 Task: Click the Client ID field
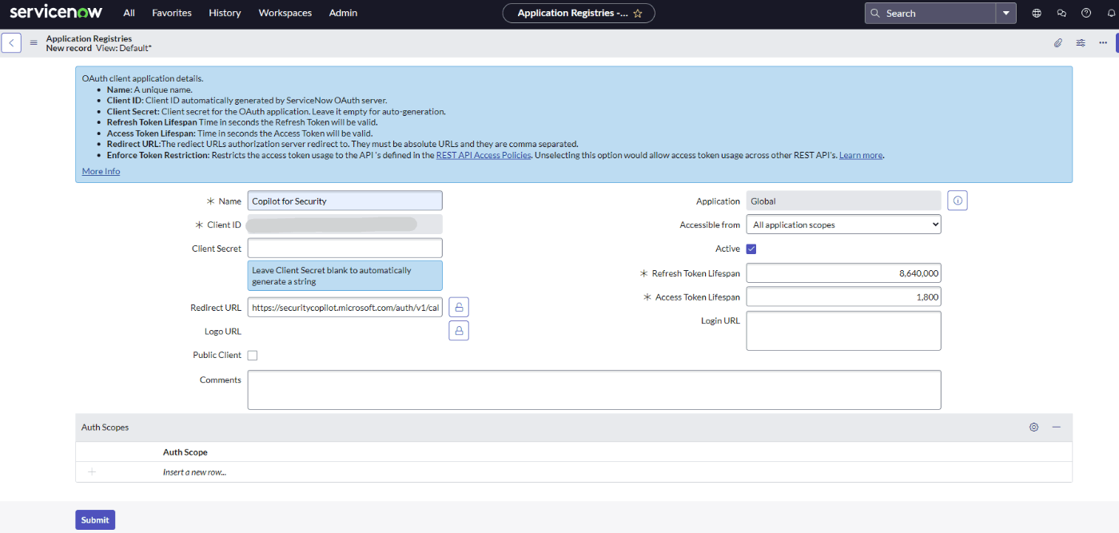click(x=344, y=225)
